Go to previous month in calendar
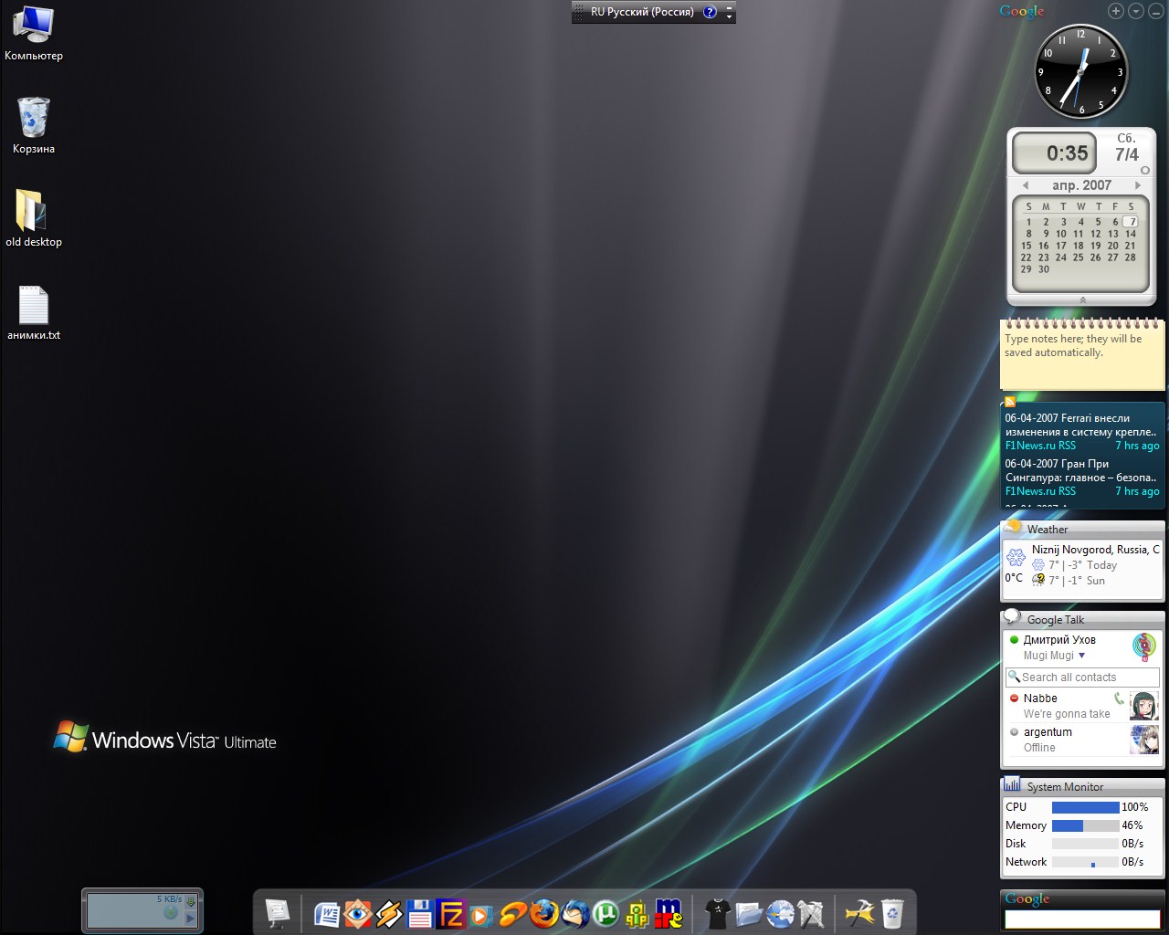The image size is (1169, 935). pyautogui.click(x=1026, y=185)
